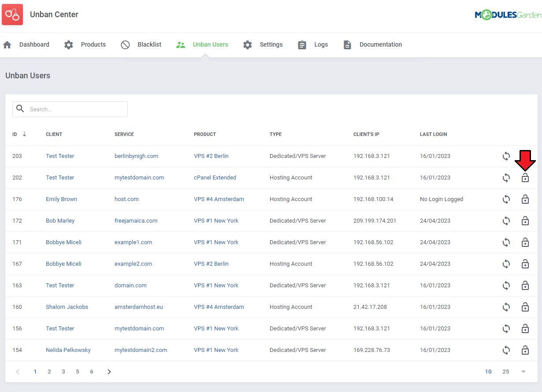Go to page 6

(x=92, y=372)
